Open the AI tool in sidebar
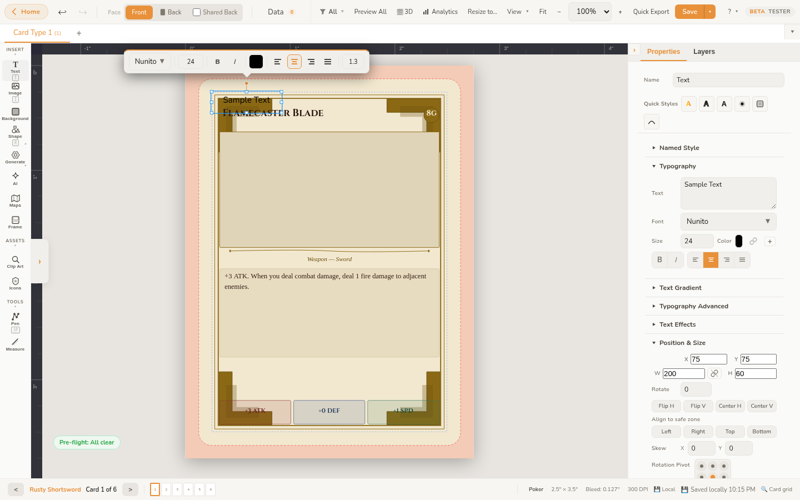This screenshot has width=800, height=500. coord(15,178)
